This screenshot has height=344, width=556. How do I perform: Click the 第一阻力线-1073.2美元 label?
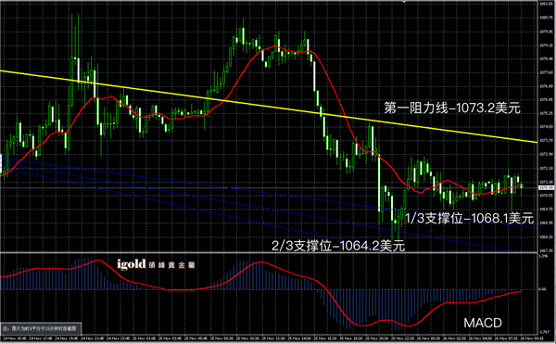(452, 108)
